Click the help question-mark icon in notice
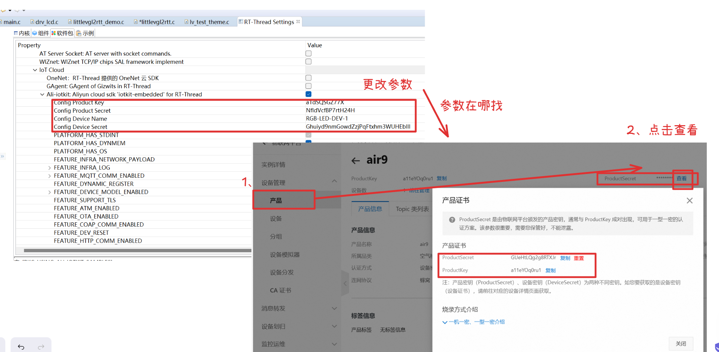Screen dimensions: 719x352 click(x=452, y=220)
